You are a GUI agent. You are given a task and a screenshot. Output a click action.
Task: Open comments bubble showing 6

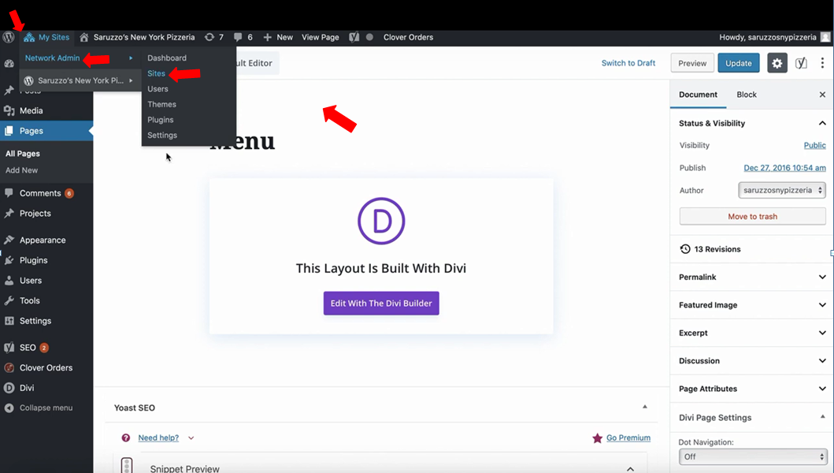(243, 37)
